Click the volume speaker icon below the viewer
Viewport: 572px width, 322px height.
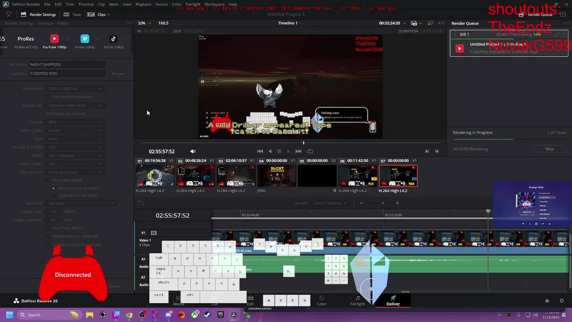pyautogui.click(x=193, y=151)
